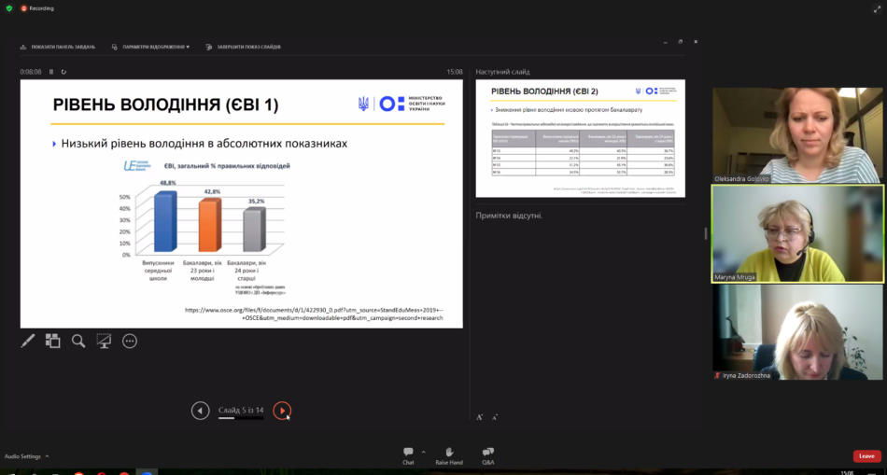
Task: Click the Raise Hand icon
Action: click(x=448, y=452)
